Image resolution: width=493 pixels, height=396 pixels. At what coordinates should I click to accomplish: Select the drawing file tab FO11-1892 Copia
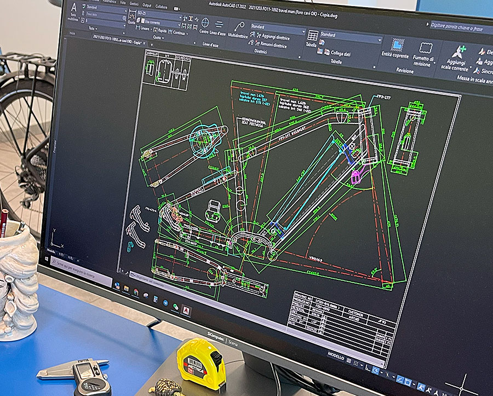coord(116,39)
